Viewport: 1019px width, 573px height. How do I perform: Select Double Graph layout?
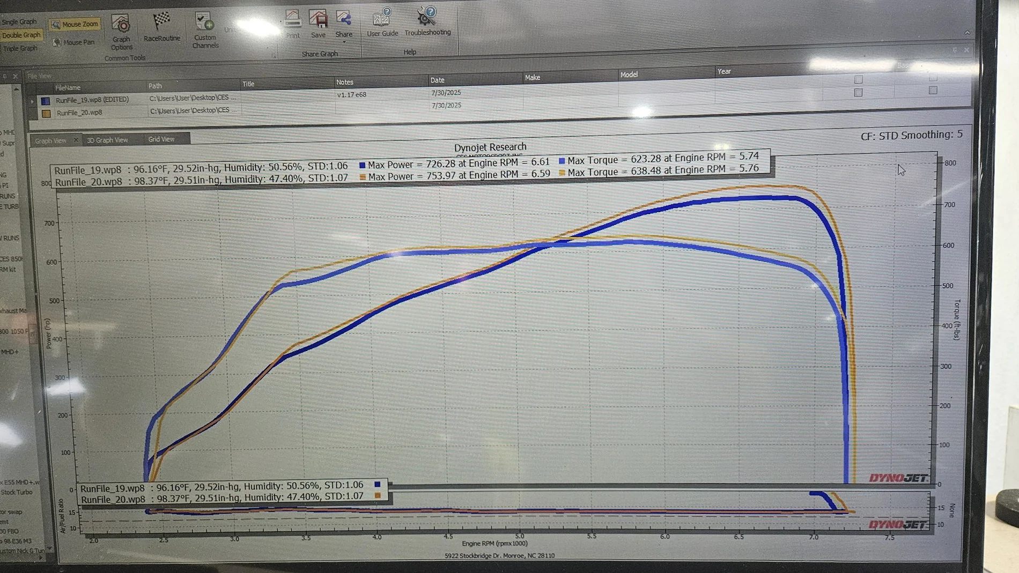(x=20, y=35)
